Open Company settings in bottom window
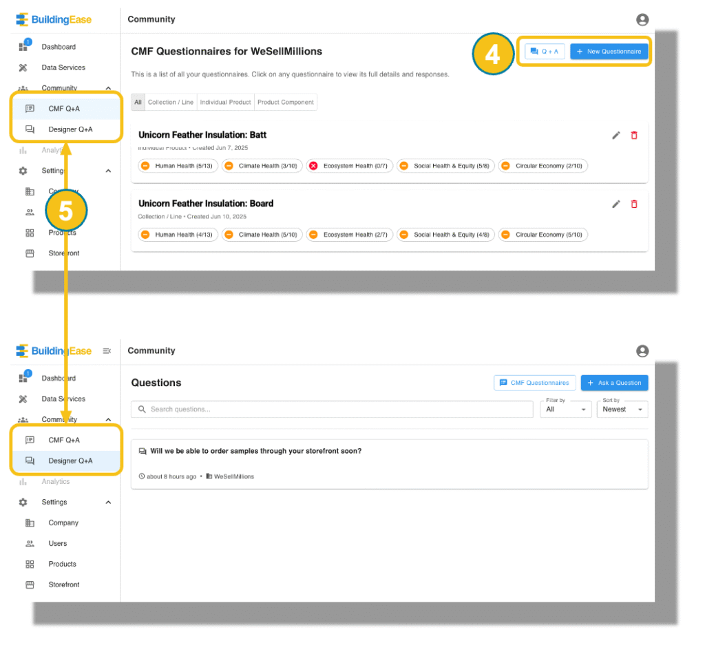Viewport: 705px width, 645px height. (x=63, y=522)
